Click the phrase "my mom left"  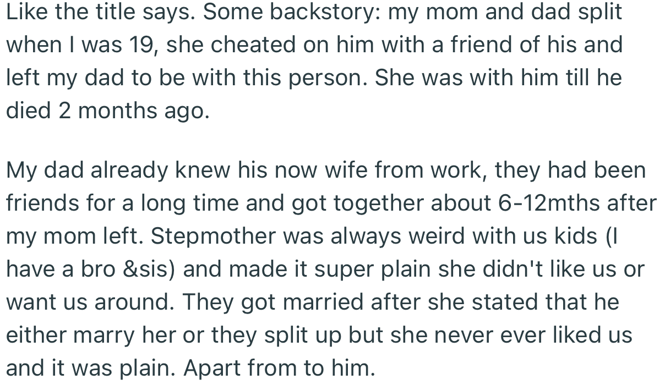72,237
